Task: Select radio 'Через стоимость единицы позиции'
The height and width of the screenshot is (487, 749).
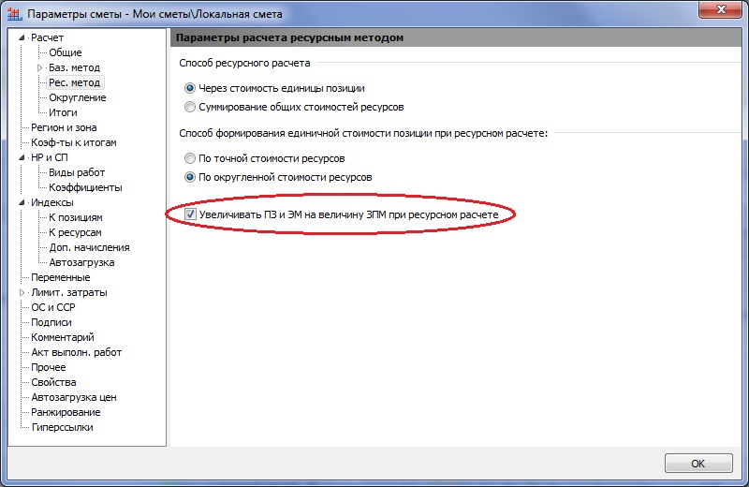Action: [191, 88]
